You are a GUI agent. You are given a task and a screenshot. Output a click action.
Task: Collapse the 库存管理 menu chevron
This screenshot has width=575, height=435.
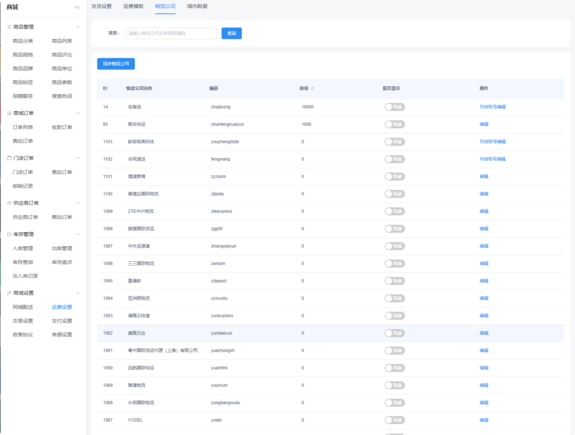point(78,234)
